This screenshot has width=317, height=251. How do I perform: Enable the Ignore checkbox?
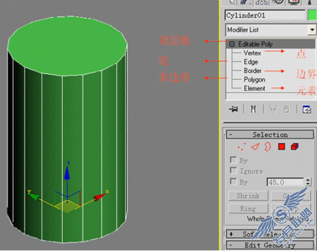233,171
